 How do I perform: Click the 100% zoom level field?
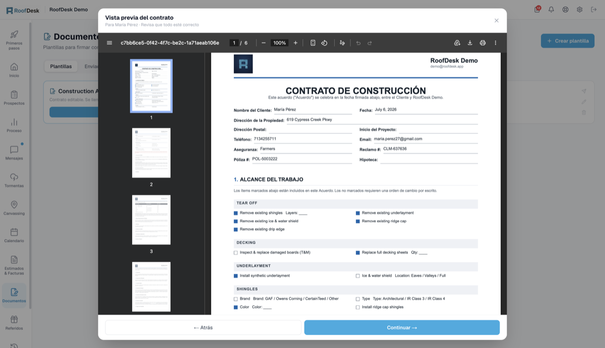pos(279,43)
